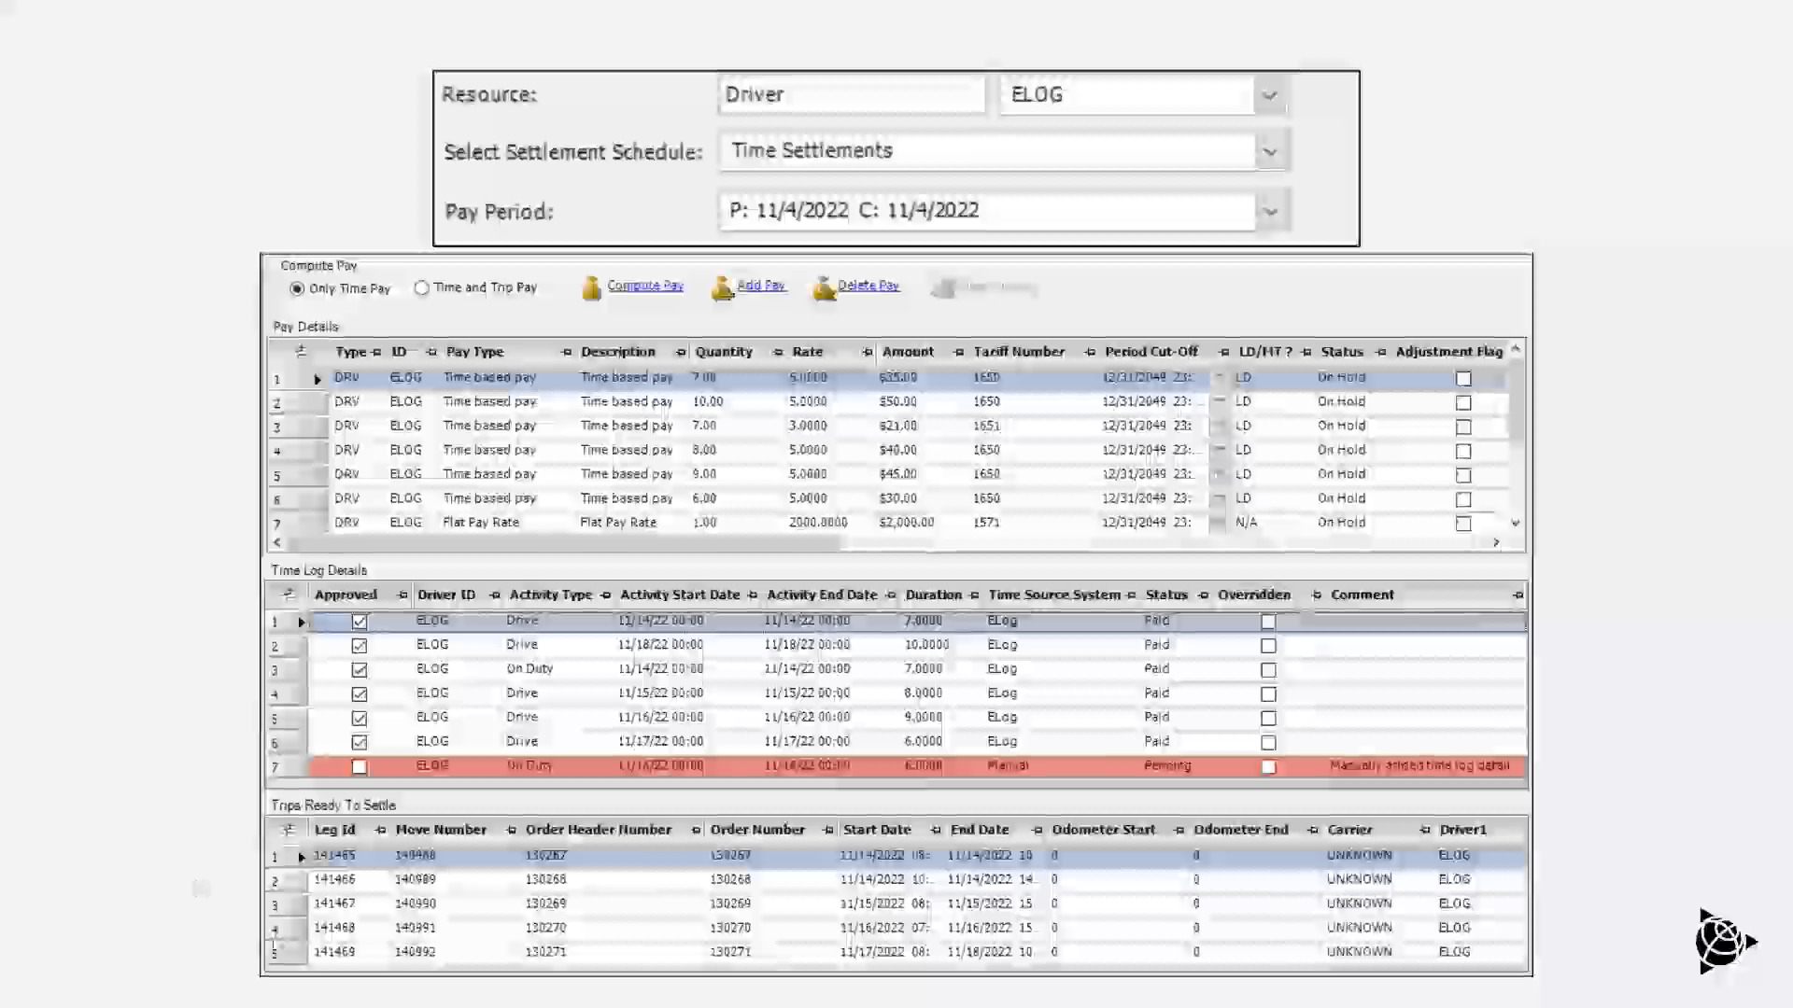
Task: Open the ELOG resource dropdown
Action: (1269, 95)
